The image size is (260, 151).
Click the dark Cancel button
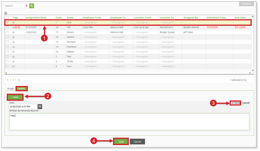point(137,142)
